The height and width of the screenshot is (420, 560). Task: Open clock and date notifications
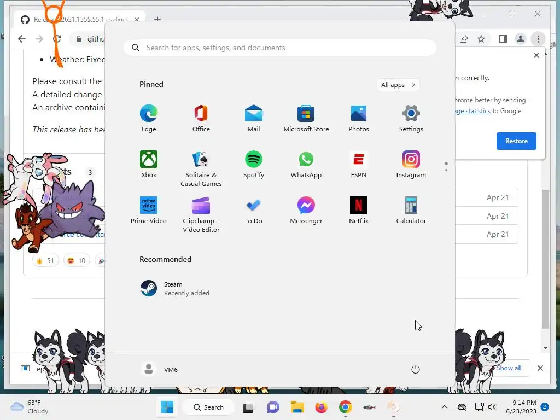pos(527,407)
